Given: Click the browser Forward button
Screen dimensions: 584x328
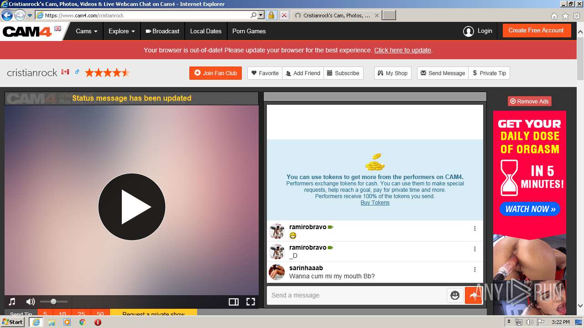Looking at the screenshot, I should 20,15.
